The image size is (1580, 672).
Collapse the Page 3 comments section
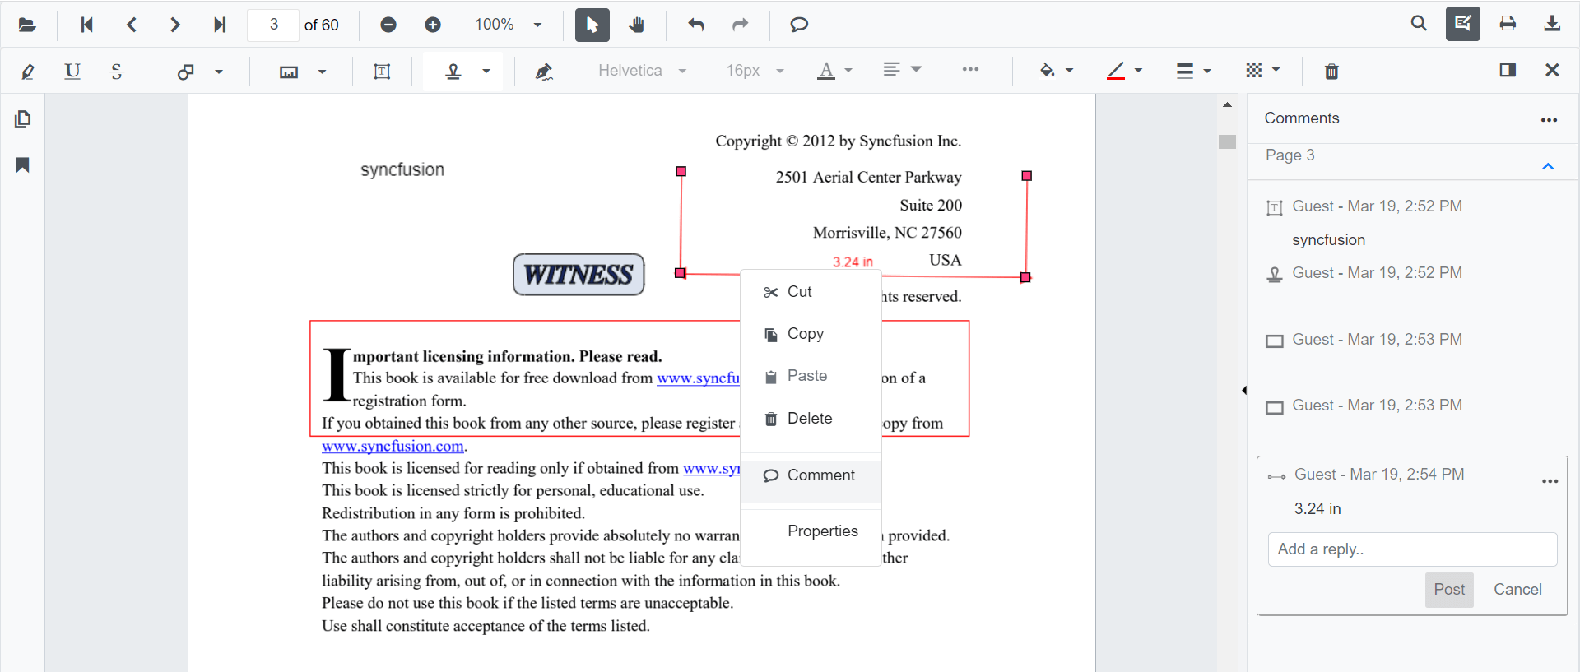[1548, 166]
